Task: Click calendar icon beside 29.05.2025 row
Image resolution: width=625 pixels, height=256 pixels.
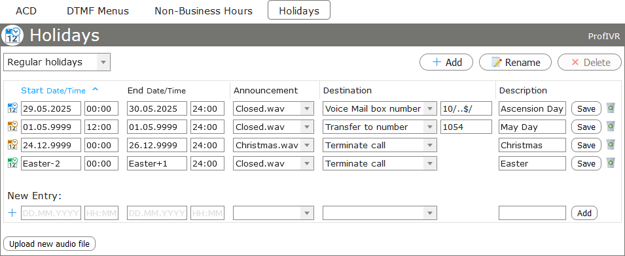Action: (12, 108)
